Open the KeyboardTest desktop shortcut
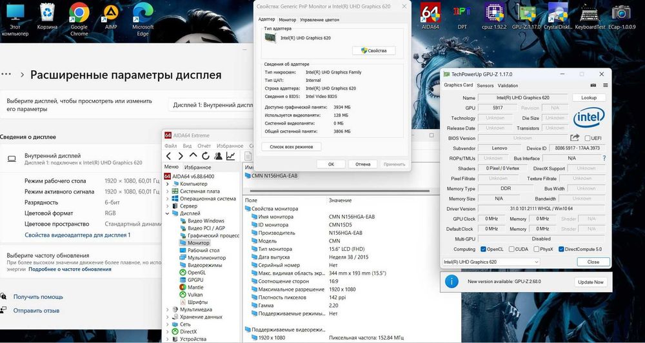Image resolution: width=645 pixels, height=343 pixels. (590, 16)
